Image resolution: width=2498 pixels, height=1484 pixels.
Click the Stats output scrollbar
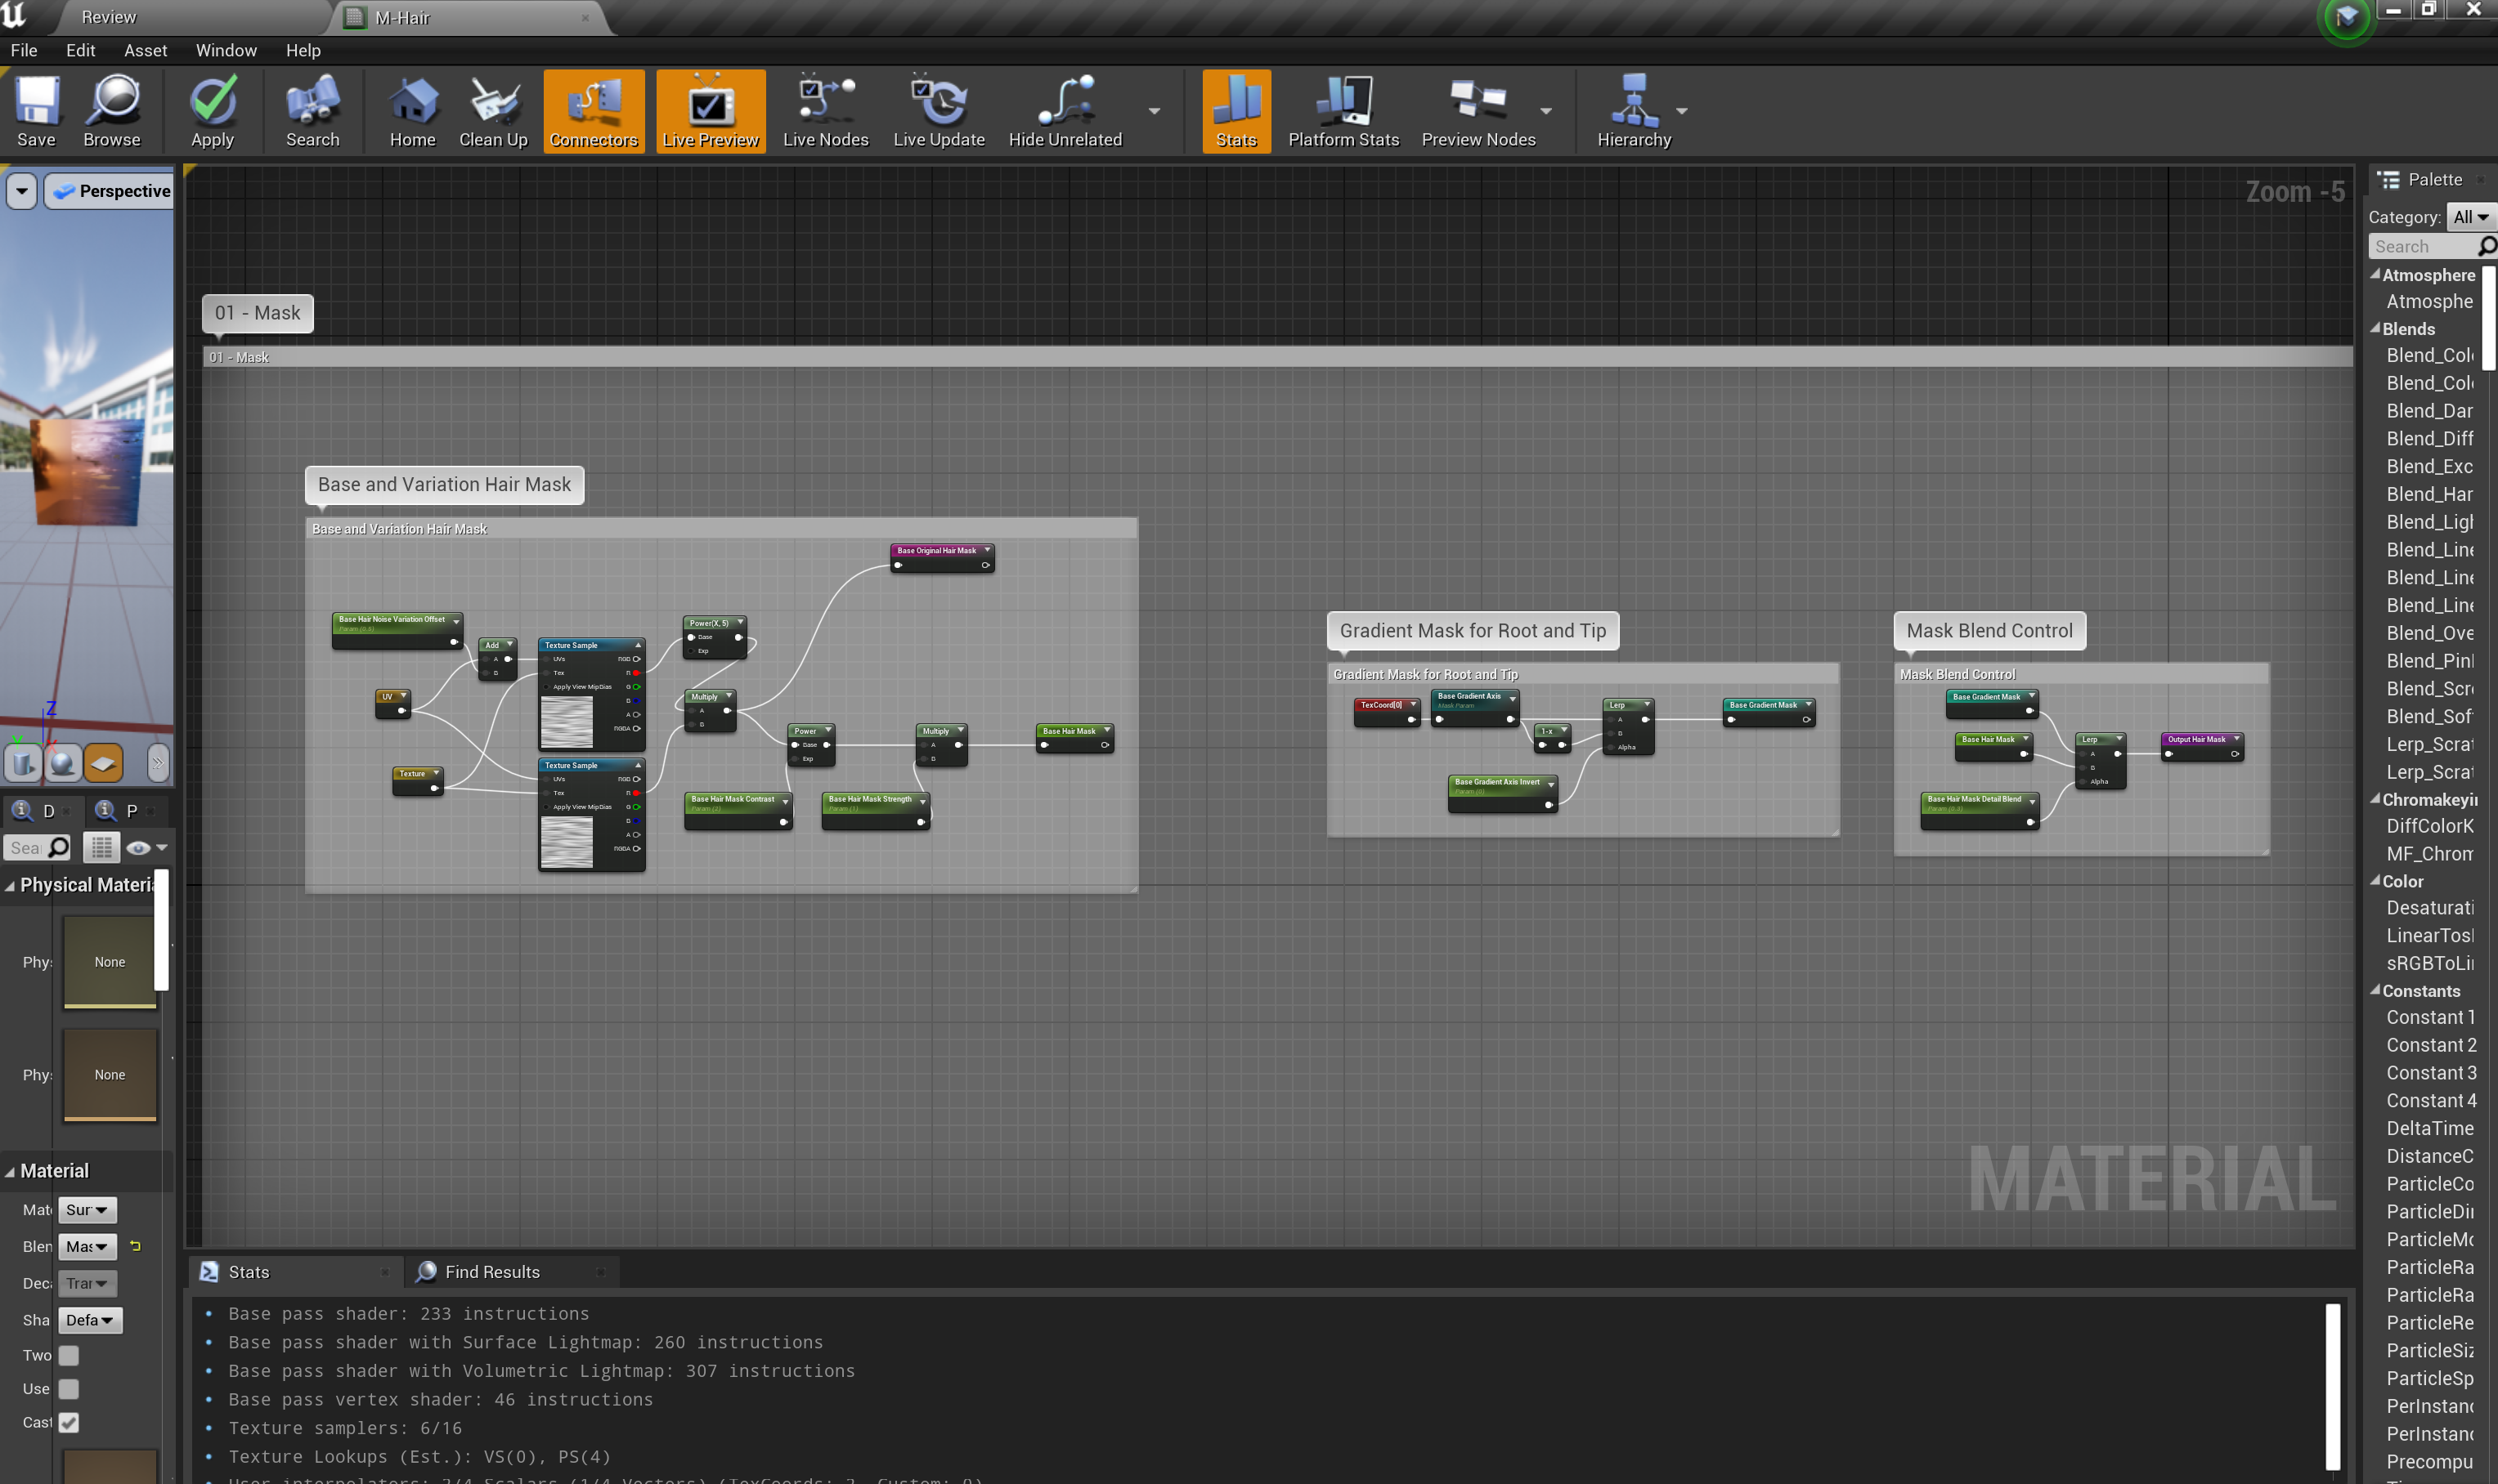(x=2332, y=1385)
